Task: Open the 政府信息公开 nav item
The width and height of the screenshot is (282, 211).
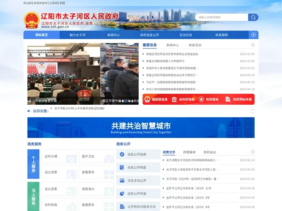Action: coord(150,35)
